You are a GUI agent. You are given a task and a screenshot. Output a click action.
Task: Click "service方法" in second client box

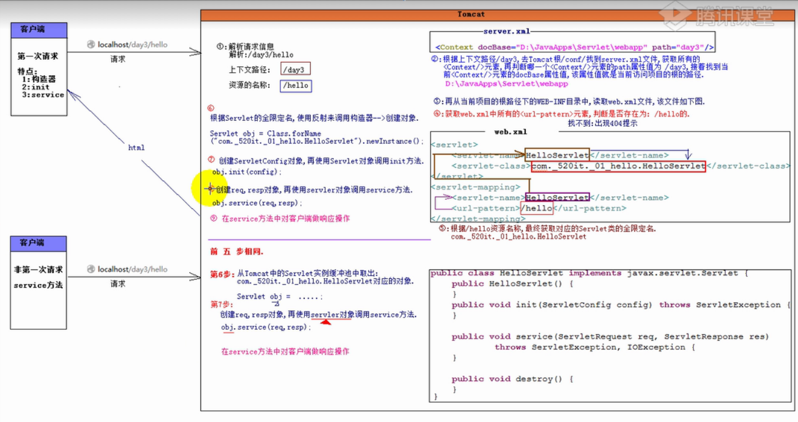click(x=38, y=285)
